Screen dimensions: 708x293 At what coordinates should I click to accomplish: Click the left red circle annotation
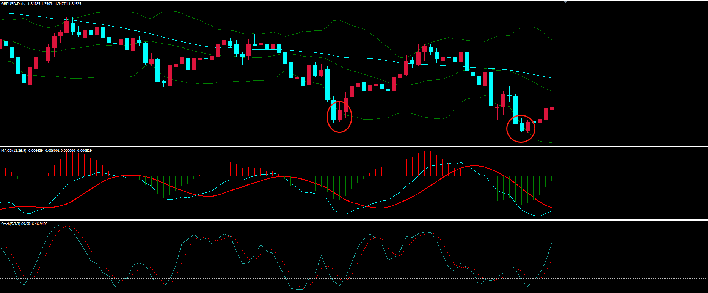[327, 118]
